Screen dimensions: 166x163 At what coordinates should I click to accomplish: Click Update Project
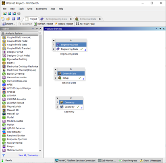coord(64,24)
